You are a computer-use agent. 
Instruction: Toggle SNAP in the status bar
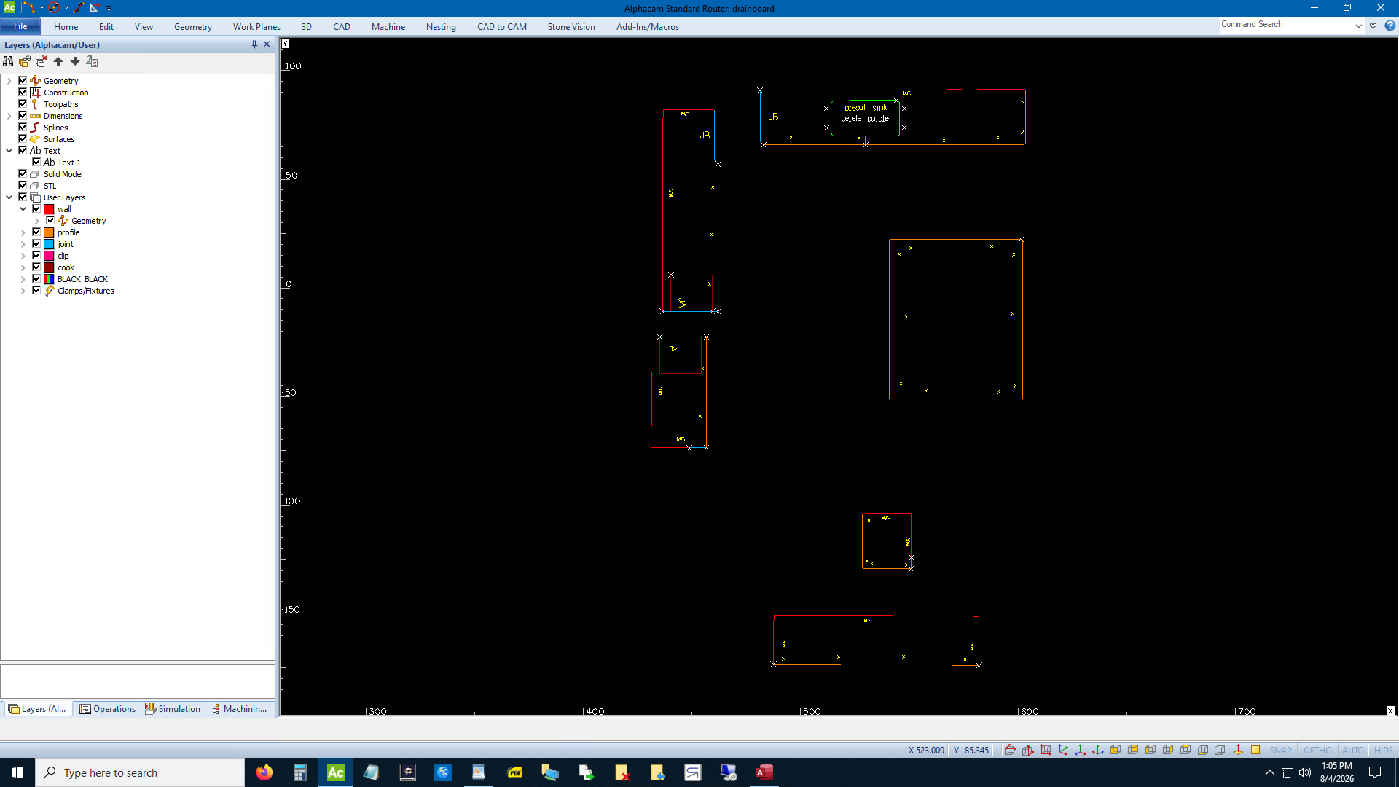(1280, 750)
